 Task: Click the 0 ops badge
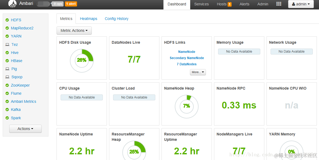point(58,4)
